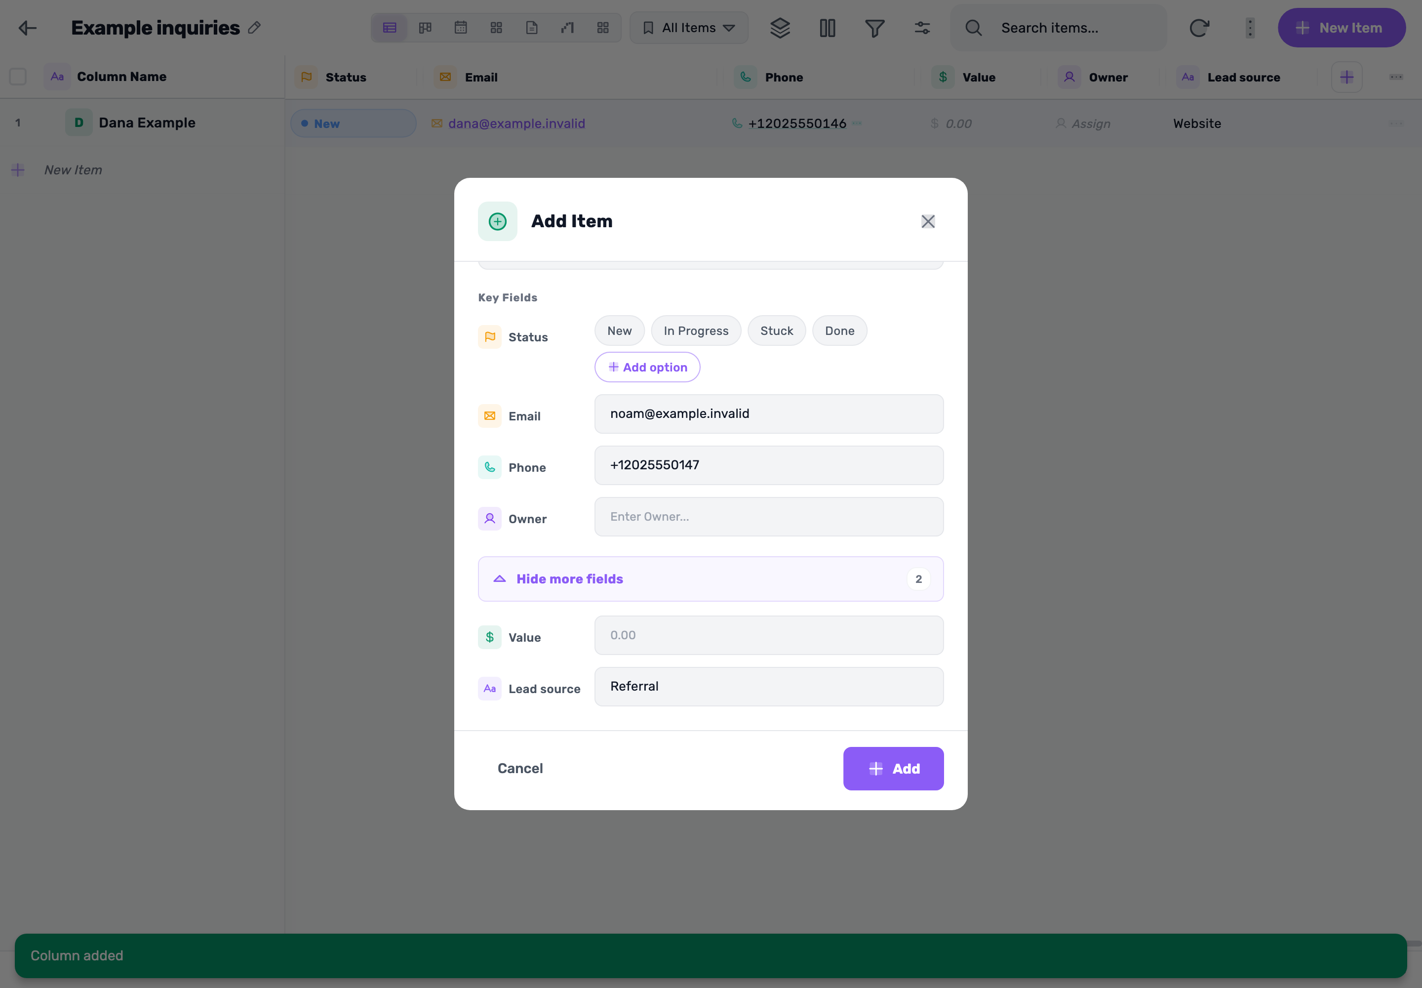Open the All Items view dropdown
1422x988 pixels.
[x=689, y=28]
